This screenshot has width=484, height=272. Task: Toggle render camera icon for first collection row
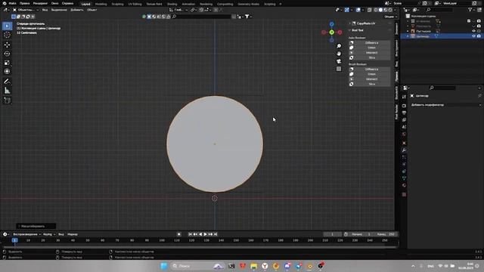tap(479, 21)
